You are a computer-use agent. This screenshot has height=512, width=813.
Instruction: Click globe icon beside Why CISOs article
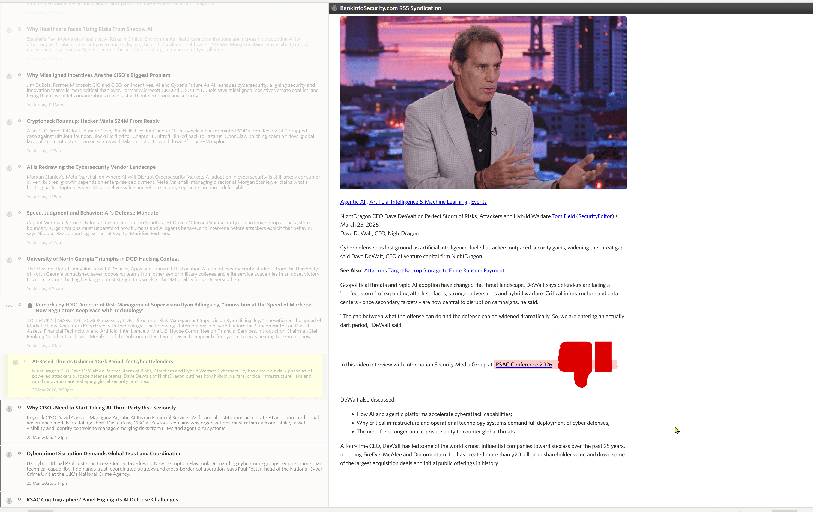point(10,409)
